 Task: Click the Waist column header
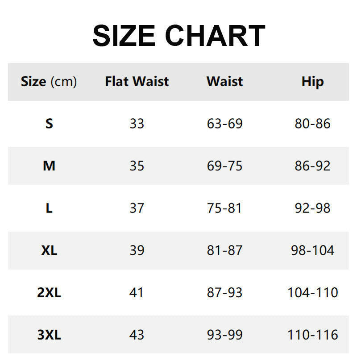(x=224, y=82)
